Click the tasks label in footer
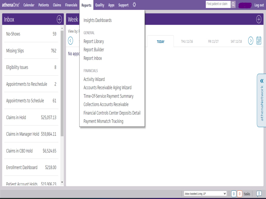 pos(247,194)
